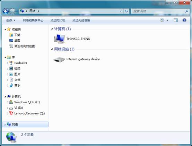Click inside the 搜索 网络 search field
Screen dimensions: 192x146
(x=158, y=11)
